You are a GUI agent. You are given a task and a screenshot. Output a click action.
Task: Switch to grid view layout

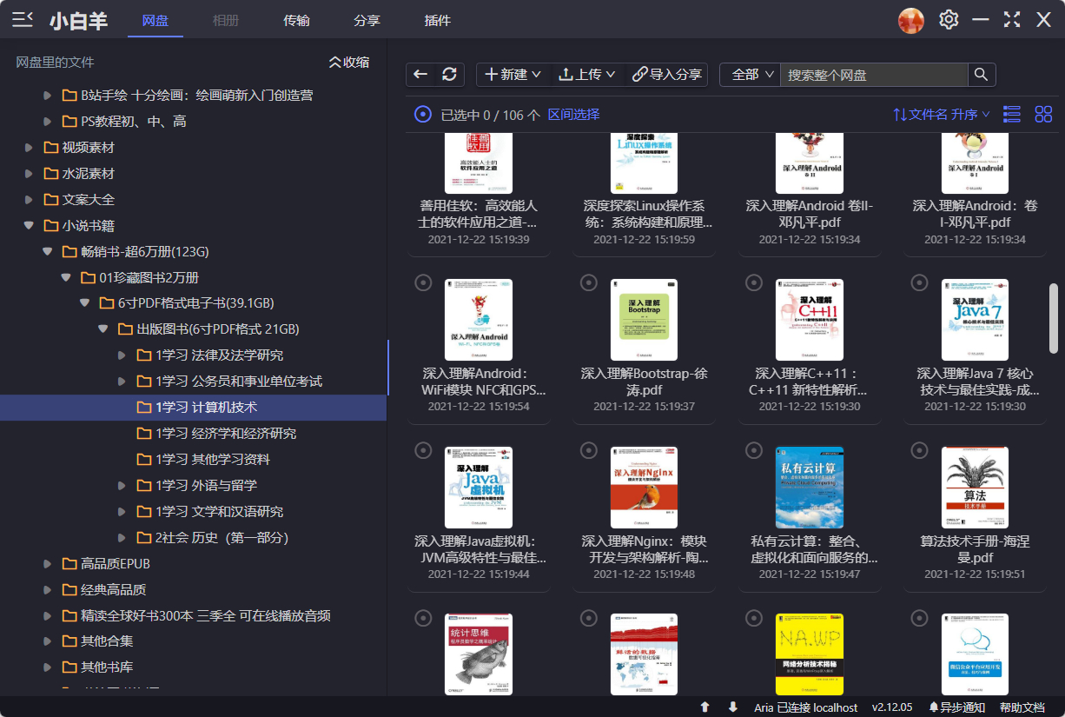click(1043, 114)
